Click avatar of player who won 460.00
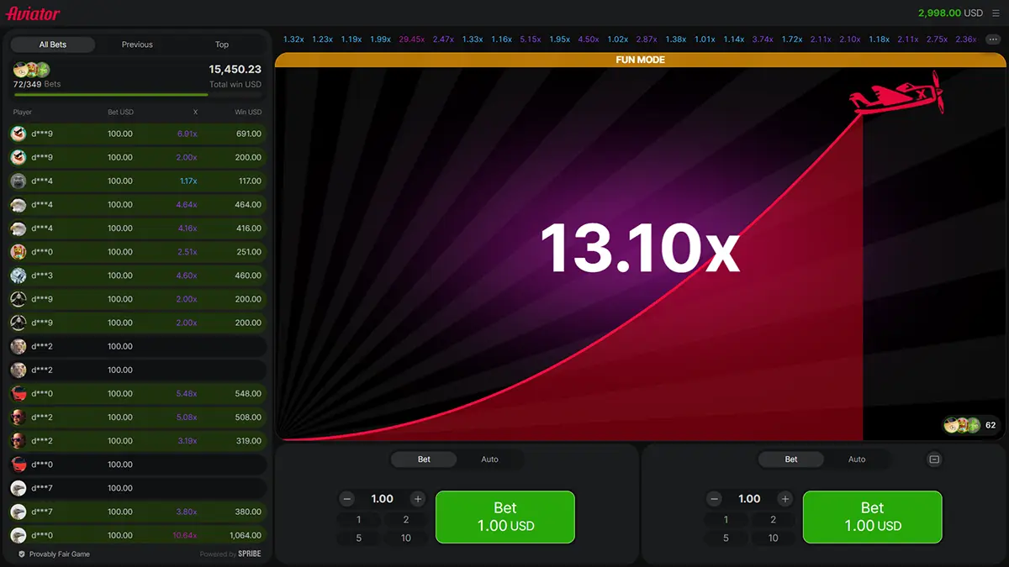The width and height of the screenshot is (1009, 567). click(x=18, y=275)
